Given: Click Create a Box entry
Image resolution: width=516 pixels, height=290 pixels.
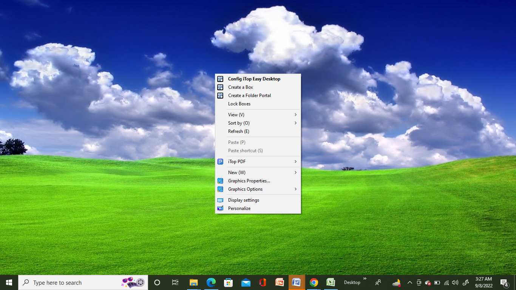Looking at the screenshot, I should [240, 87].
